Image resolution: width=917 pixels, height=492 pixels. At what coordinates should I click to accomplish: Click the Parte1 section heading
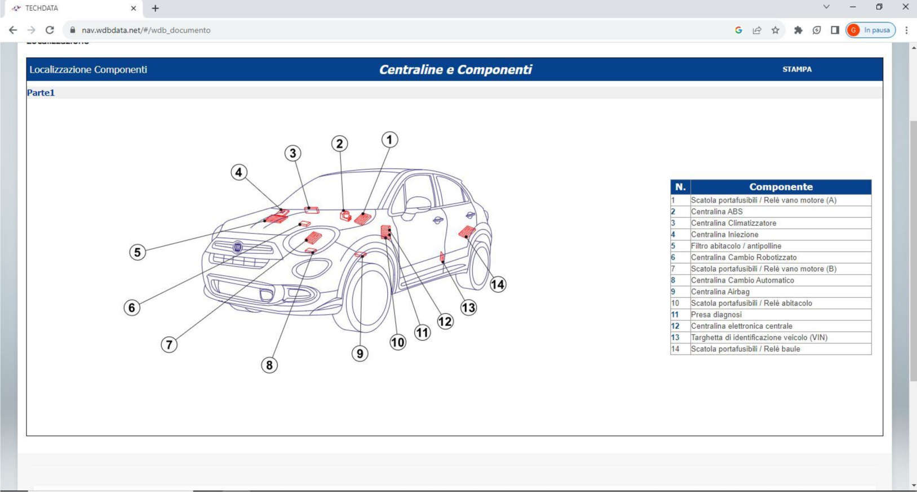[41, 93]
